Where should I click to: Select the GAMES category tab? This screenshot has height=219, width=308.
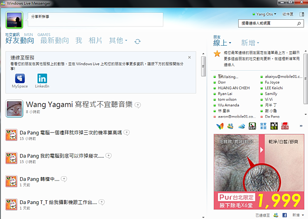(44, 35)
